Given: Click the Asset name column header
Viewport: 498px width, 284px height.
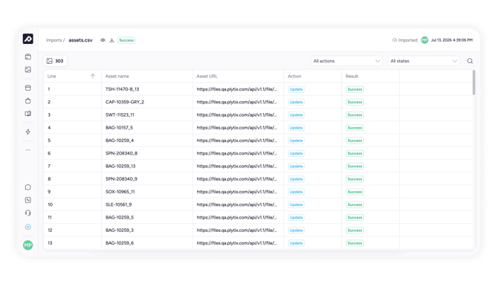Looking at the screenshot, I should [x=117, y=77].
